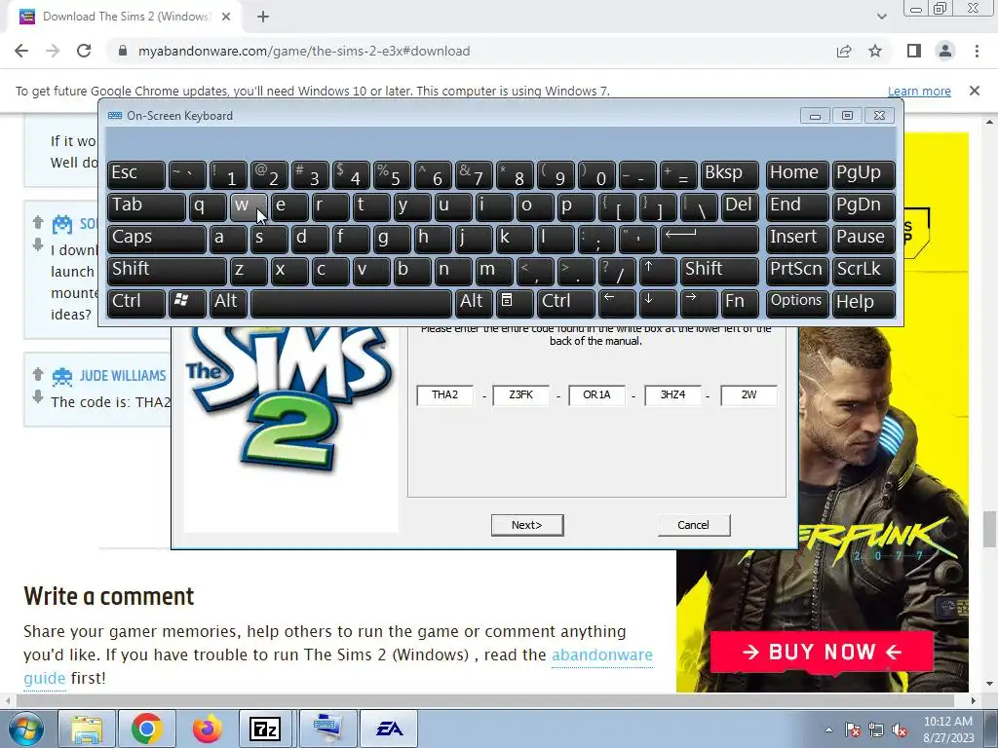Click the Enter key on On-Screen Keyboard

tap(710, 239)
